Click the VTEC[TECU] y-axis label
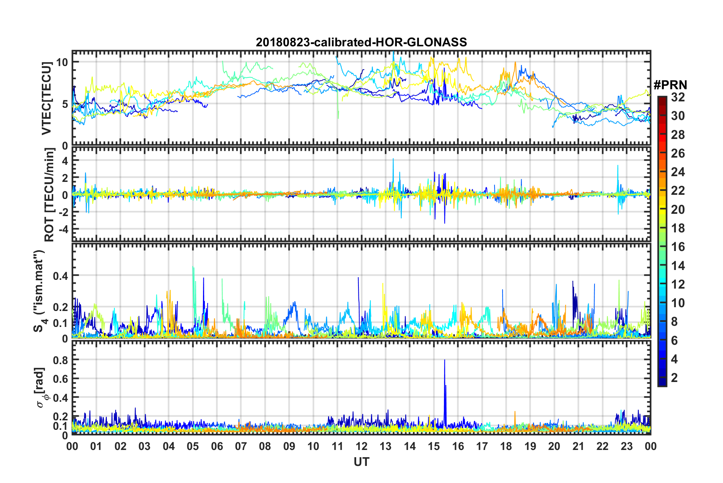 point(46,98)
